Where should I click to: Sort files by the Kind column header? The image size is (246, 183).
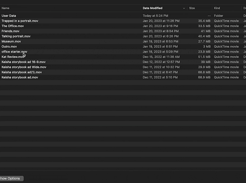tap(217, 8)
